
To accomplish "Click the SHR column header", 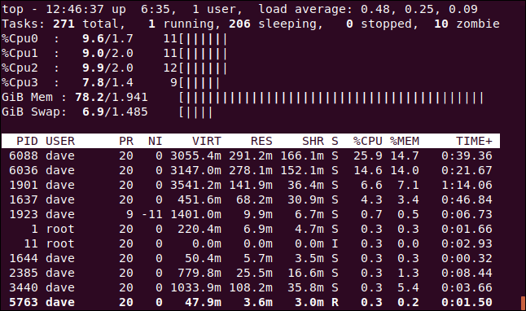I will point(313,141).
